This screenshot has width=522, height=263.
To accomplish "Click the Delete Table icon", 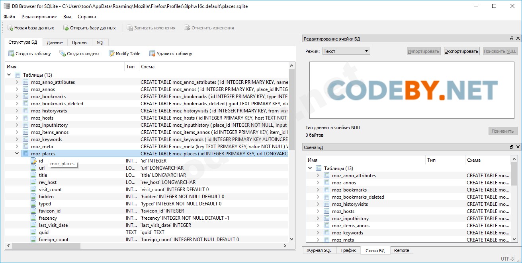I will (x=152, y=54).
